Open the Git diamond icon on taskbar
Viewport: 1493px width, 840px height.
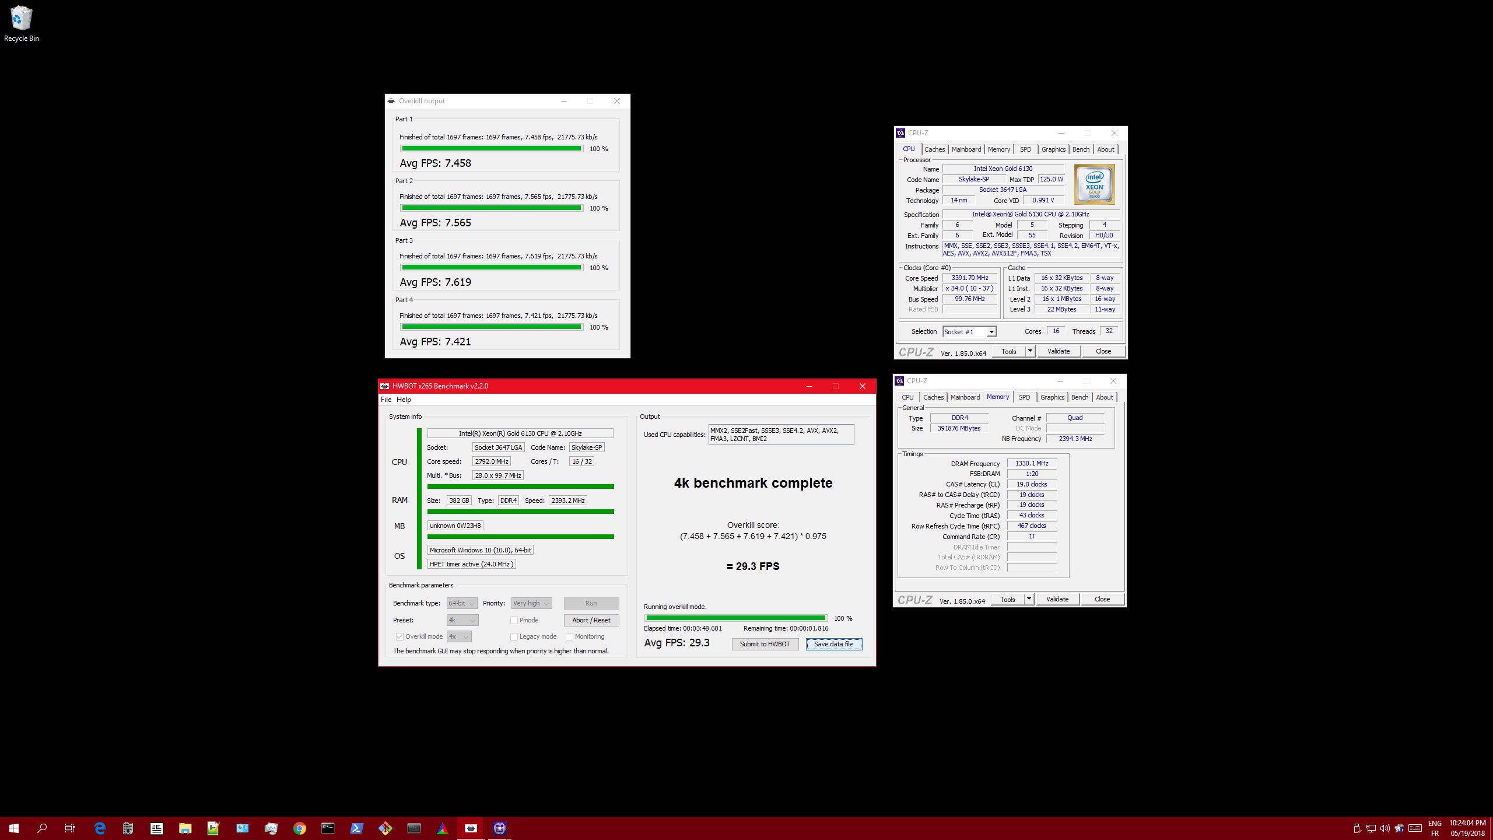coord(385,828)
